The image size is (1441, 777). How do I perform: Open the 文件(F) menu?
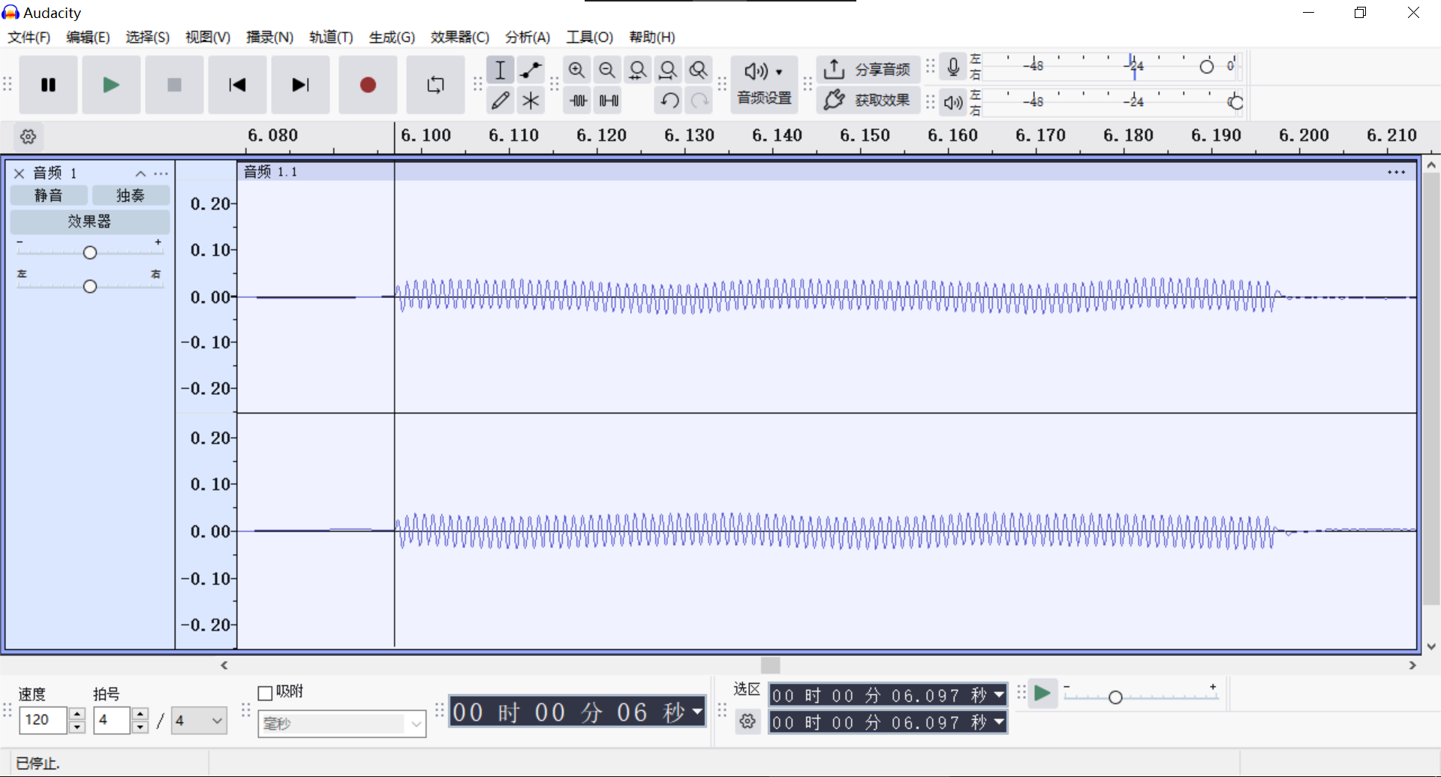pos(29,37)
